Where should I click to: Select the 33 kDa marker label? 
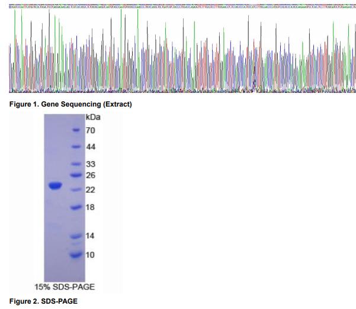tap(91, 164)
